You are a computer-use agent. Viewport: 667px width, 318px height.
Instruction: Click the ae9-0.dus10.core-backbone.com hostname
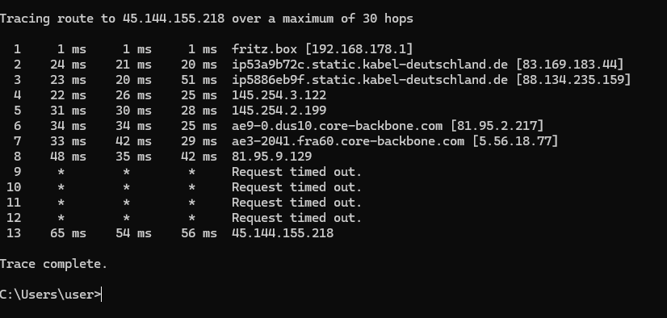tap(337, 126)
